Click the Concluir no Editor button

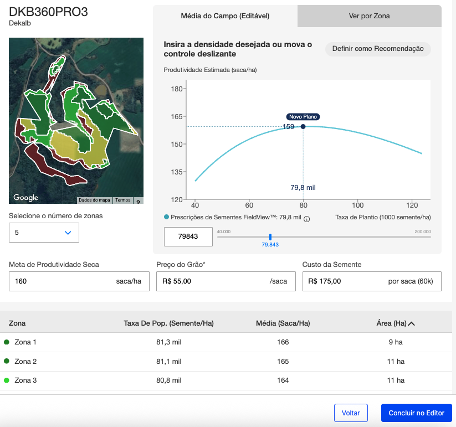416,413
